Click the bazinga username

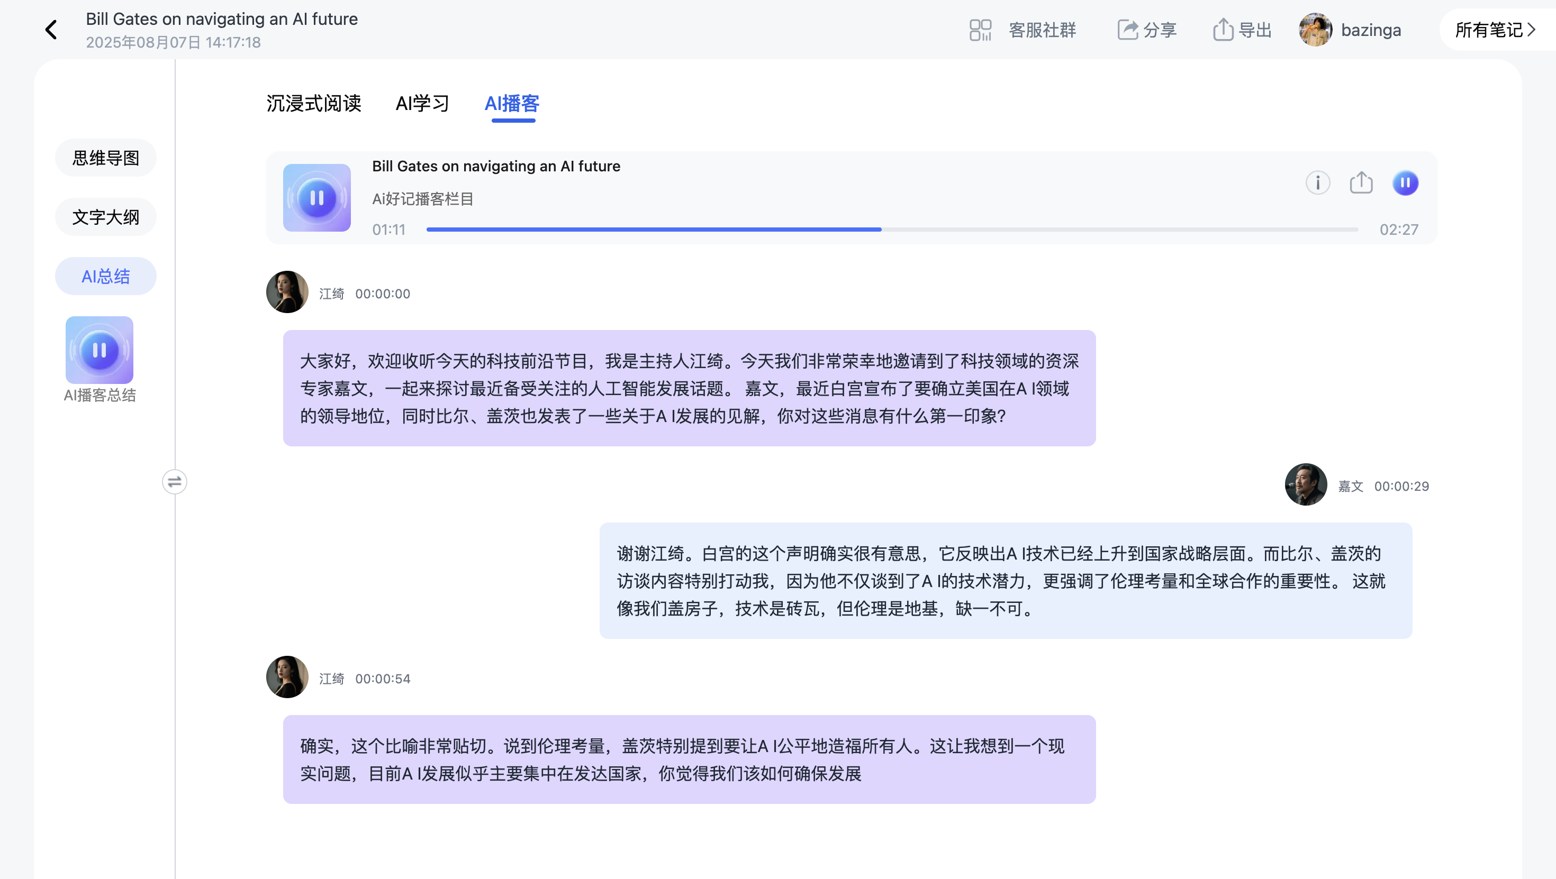coord(1371,30)
